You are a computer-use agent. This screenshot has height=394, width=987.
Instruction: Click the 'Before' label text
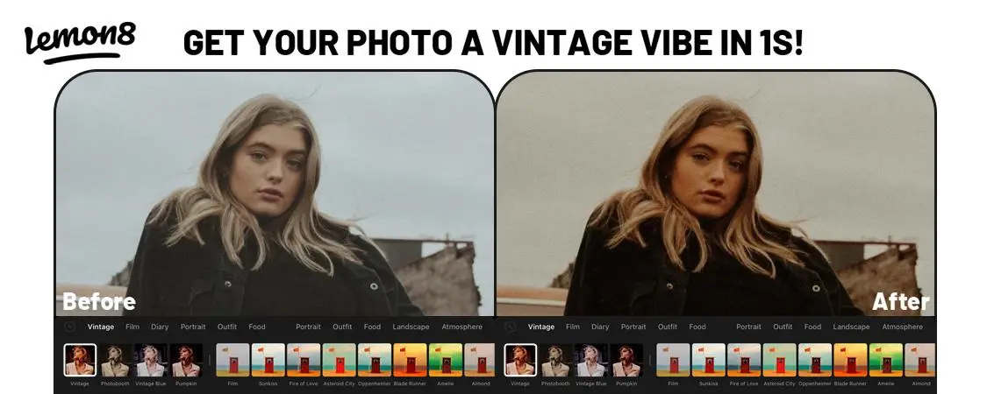pyautogui.click(x=99, y=301)
